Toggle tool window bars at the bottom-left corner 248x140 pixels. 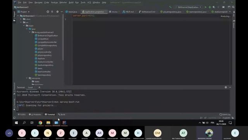14,118
